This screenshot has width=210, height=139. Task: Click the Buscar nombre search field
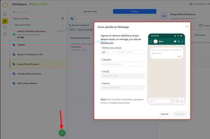[x=38, y=12]
